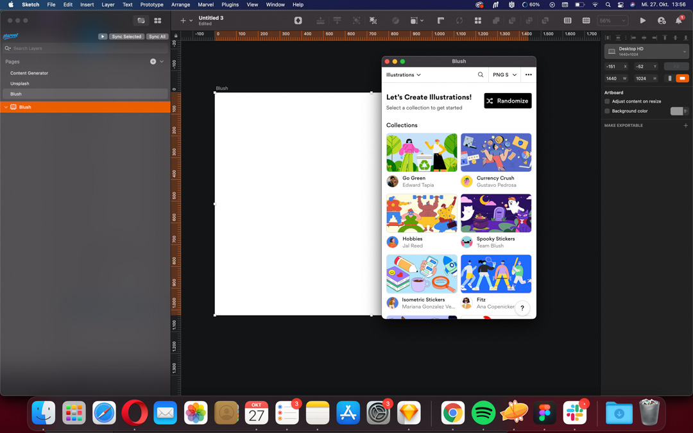
Task: Click the Rotate toolbar icon
Action: 459,21
